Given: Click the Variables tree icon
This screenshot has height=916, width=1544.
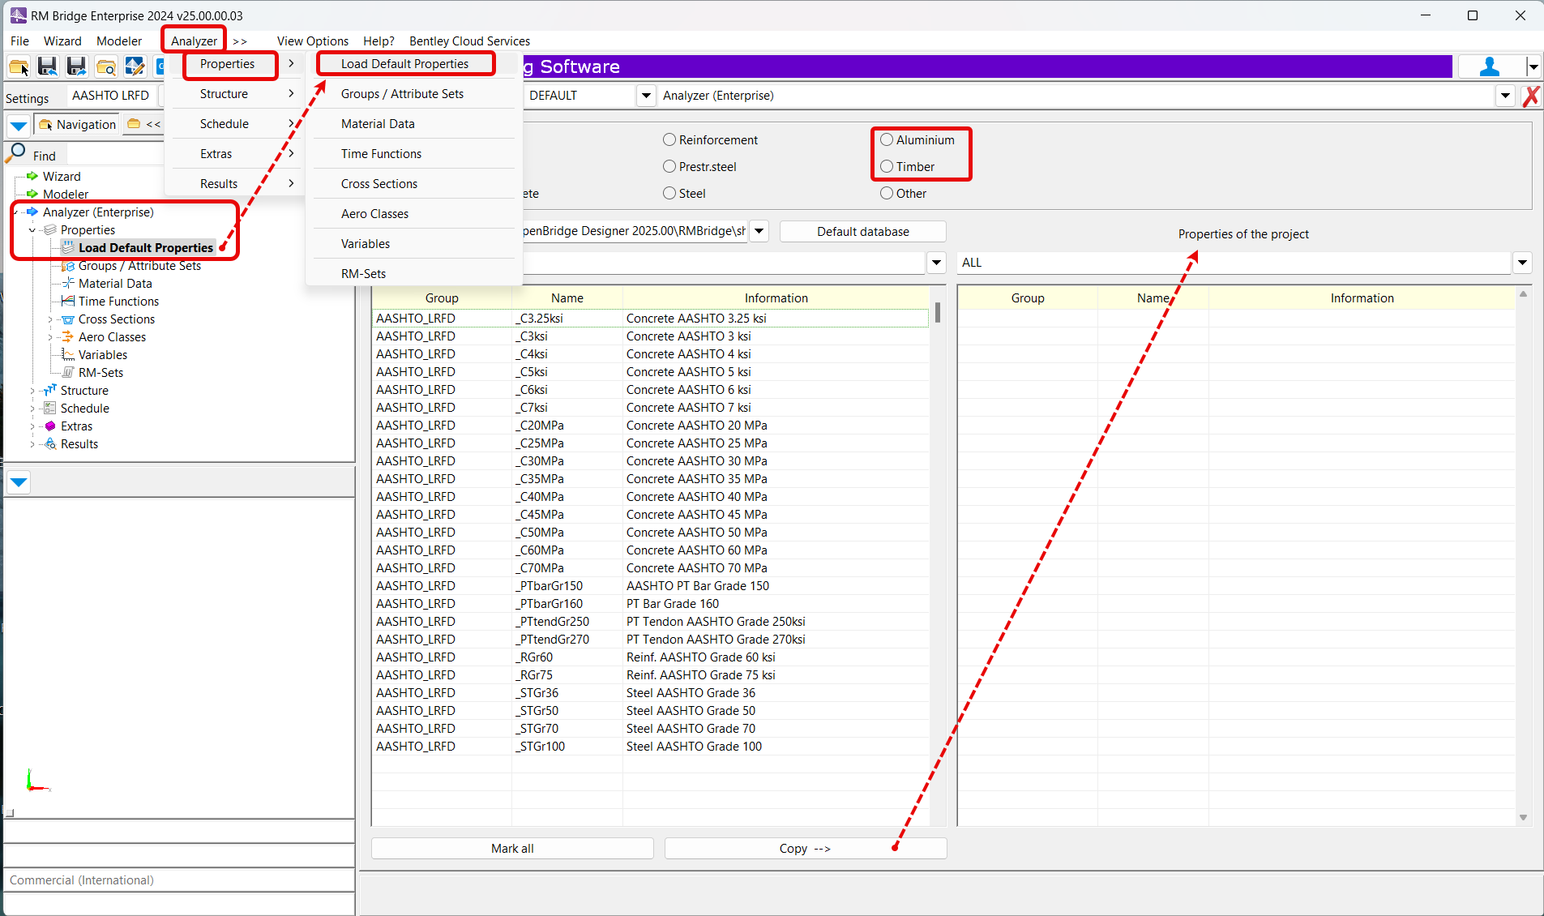Looking at the screenshot, I should [68, 354].
